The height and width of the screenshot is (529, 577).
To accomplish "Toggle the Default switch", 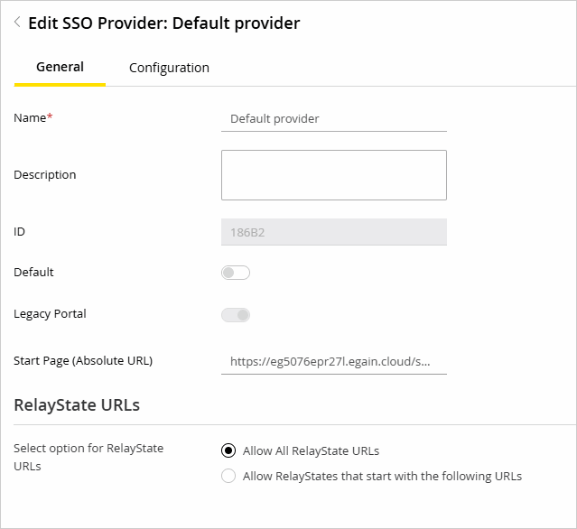I will 236,273.
